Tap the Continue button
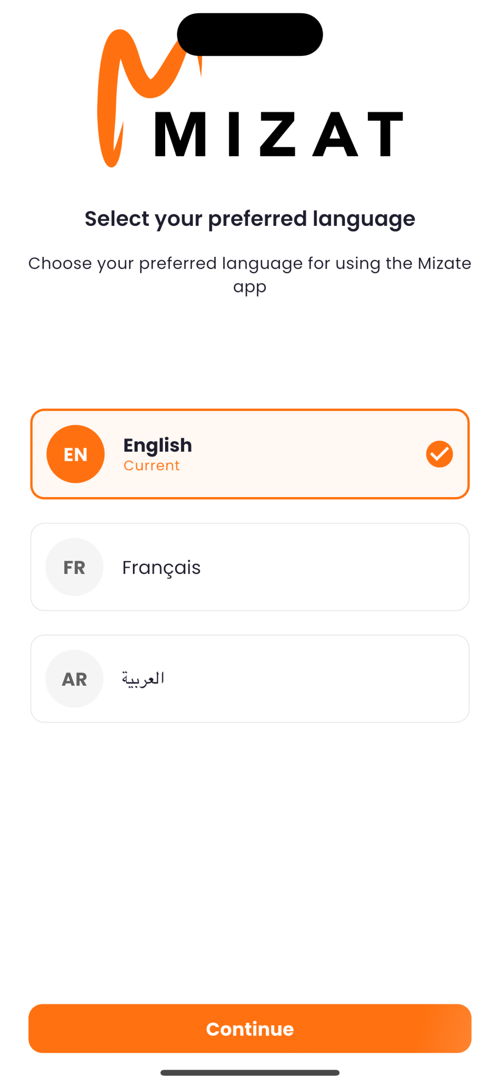This screenshot has height=1085, width=500. tap(250, 1028)
